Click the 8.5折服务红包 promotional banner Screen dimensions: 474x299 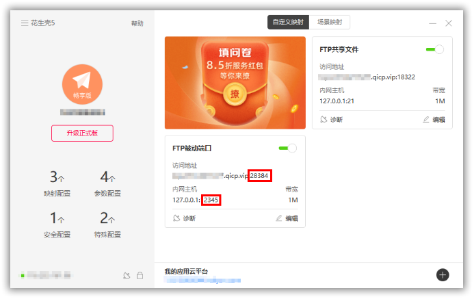pos(235,82)
